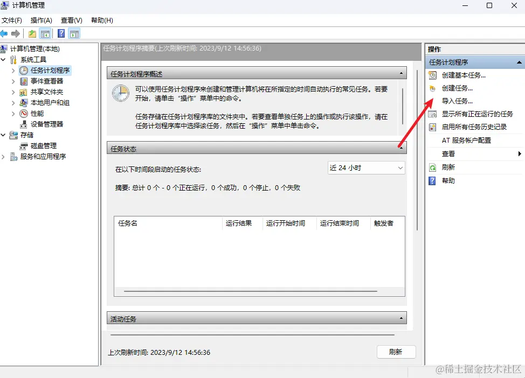Click the 活动任务 bottom horizontal scrollbar

252,334
